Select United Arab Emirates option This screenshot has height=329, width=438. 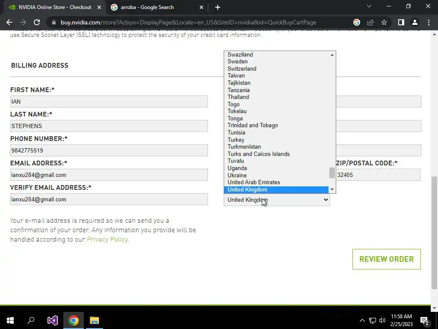point(276,182)
